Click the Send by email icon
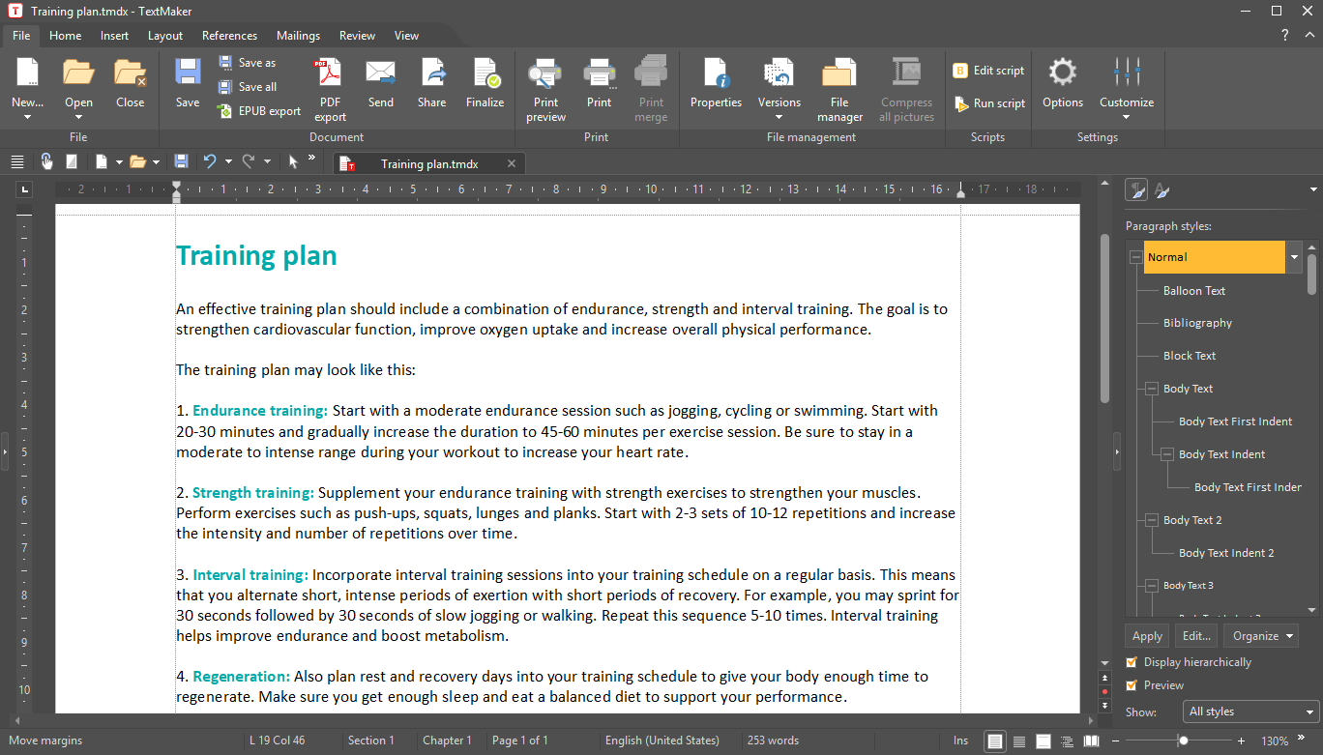Screen dimensions: 1323x755 [381, 75]
